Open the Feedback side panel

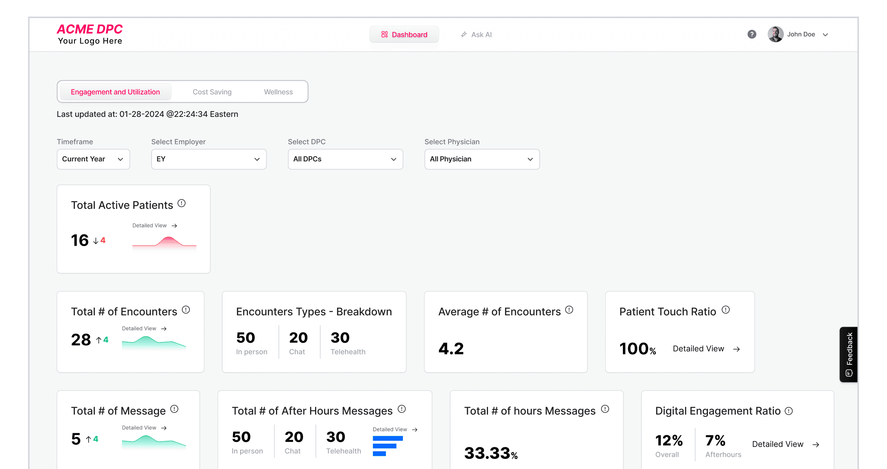pos(849,354)
